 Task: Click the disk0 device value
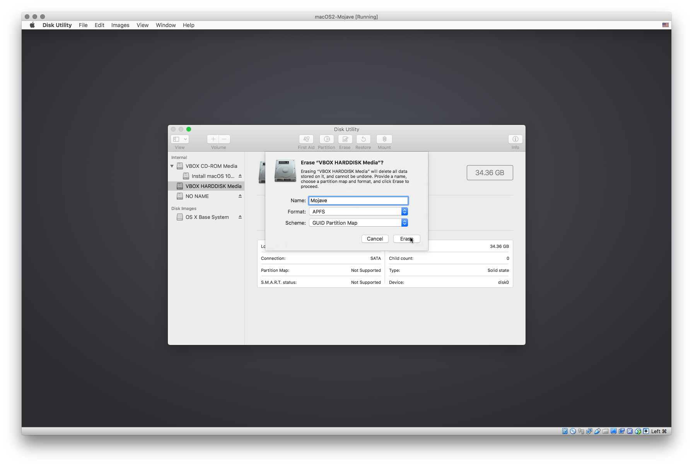pyautogui.click(x=503, y=282)
